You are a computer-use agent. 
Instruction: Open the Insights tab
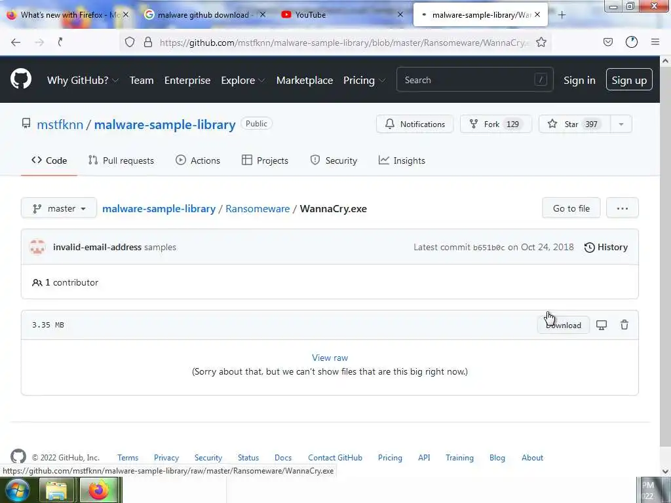402,160
